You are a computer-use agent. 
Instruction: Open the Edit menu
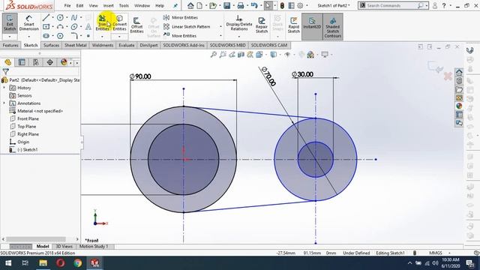pyautogui.click(x=79, y=5)
